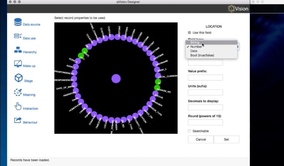Viewport: 284px width, 166px height.
Task: Click the Cancel button
Action: (x=201, y=139)
